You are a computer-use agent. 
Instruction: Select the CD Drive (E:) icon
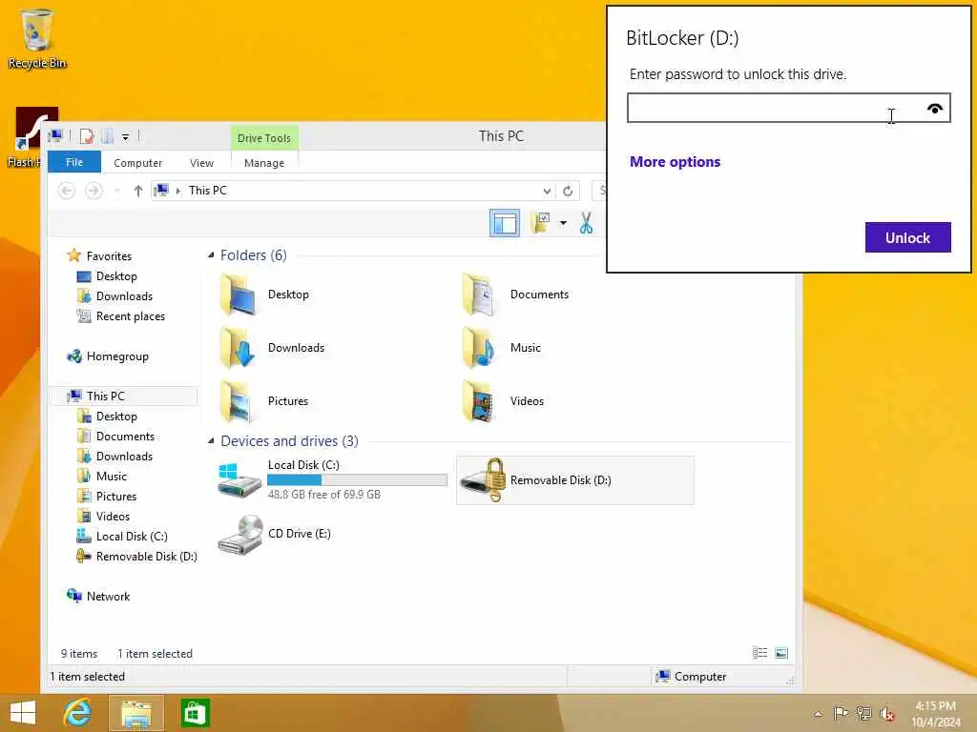(x=239, y=534)
